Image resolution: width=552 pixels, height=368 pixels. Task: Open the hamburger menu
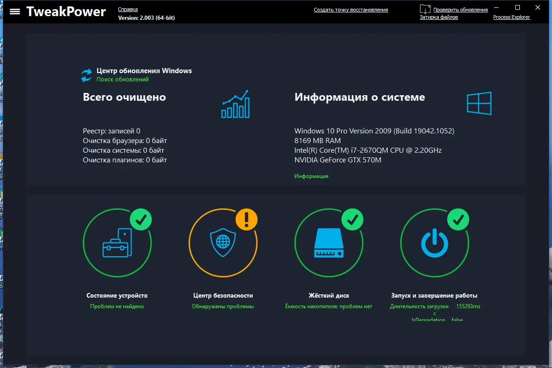pos(15,11)
